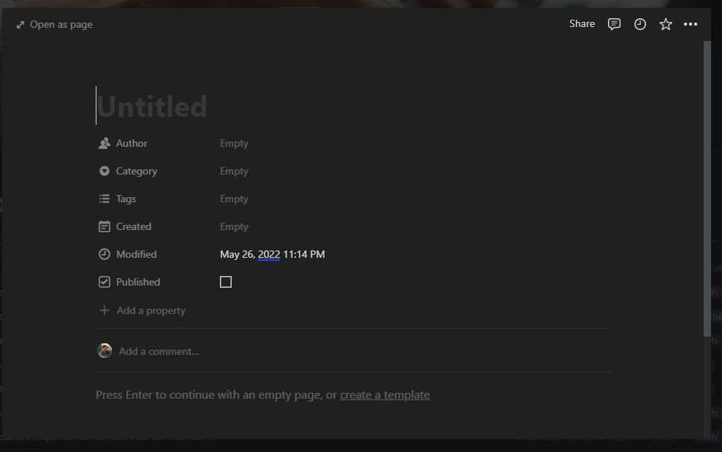
Task: Favorite this page with the star icon
Action: (666, 23)
